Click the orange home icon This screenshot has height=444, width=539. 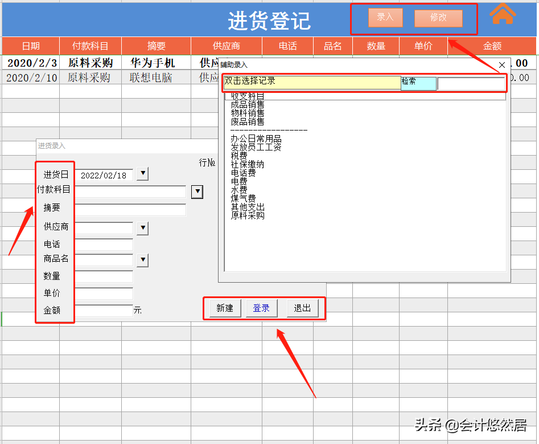(x=503, y=14)
